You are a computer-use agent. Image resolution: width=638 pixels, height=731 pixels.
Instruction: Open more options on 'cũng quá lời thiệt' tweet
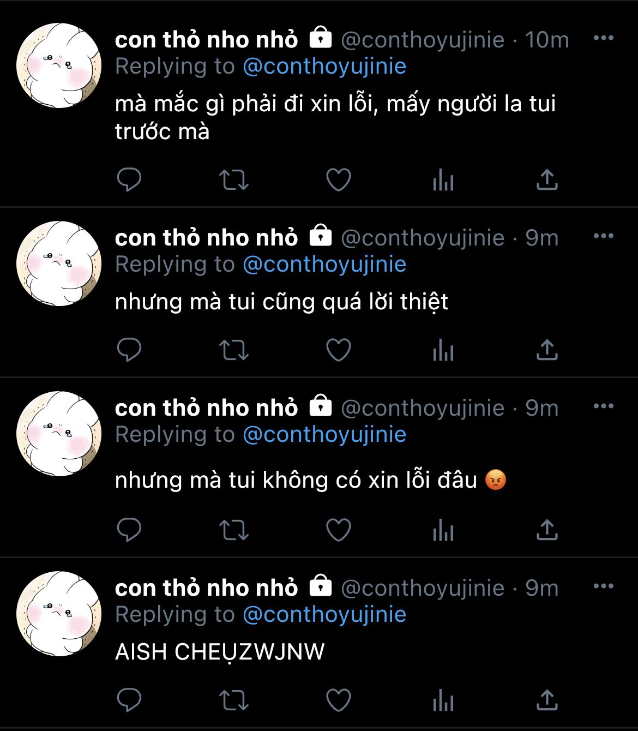pos(603,236)
